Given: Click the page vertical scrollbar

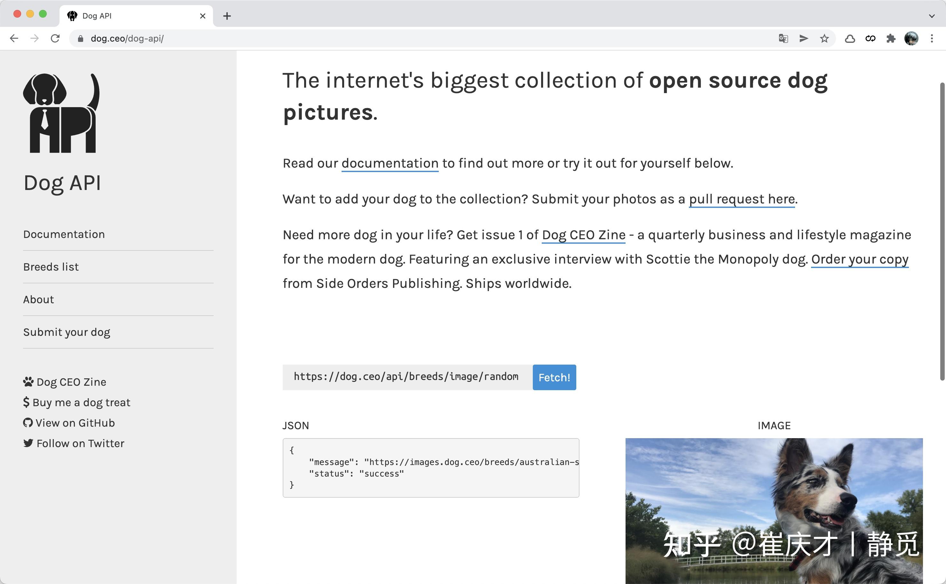Looking at the screenshot, I should click(942, 232).
